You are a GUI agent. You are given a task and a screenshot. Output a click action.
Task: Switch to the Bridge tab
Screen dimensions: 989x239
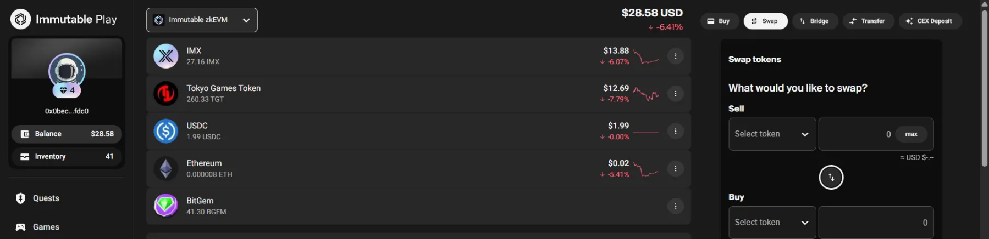pos(815,21)
